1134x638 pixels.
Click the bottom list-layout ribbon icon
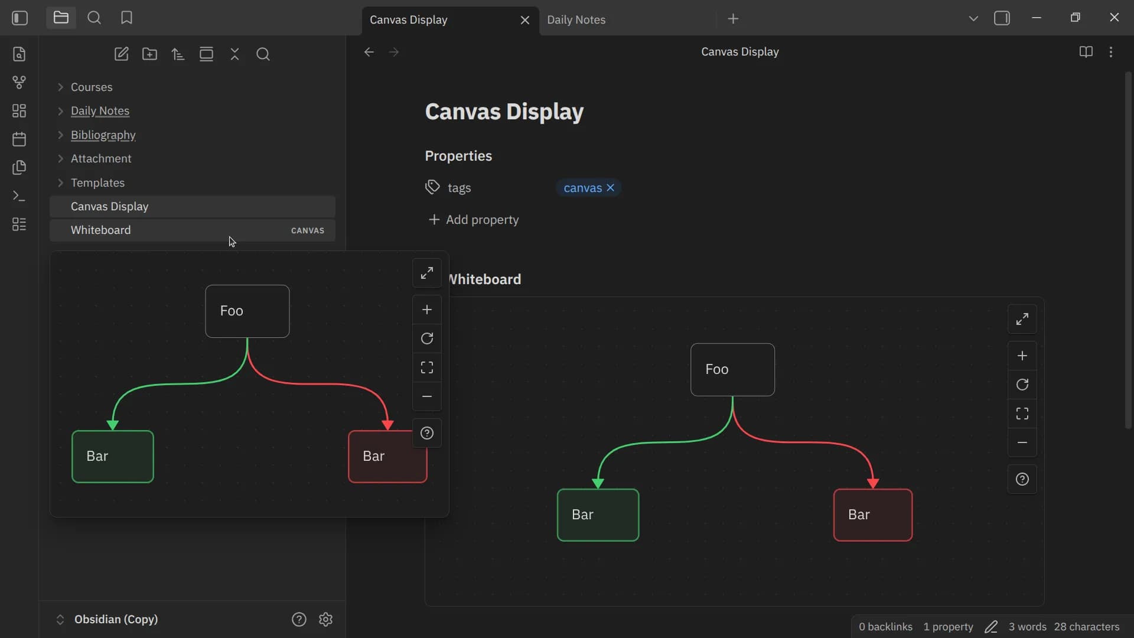point(19,224)
